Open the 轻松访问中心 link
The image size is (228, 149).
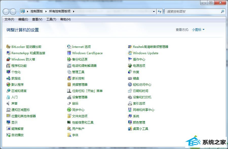pyautogui.click(x=142, y=84)
